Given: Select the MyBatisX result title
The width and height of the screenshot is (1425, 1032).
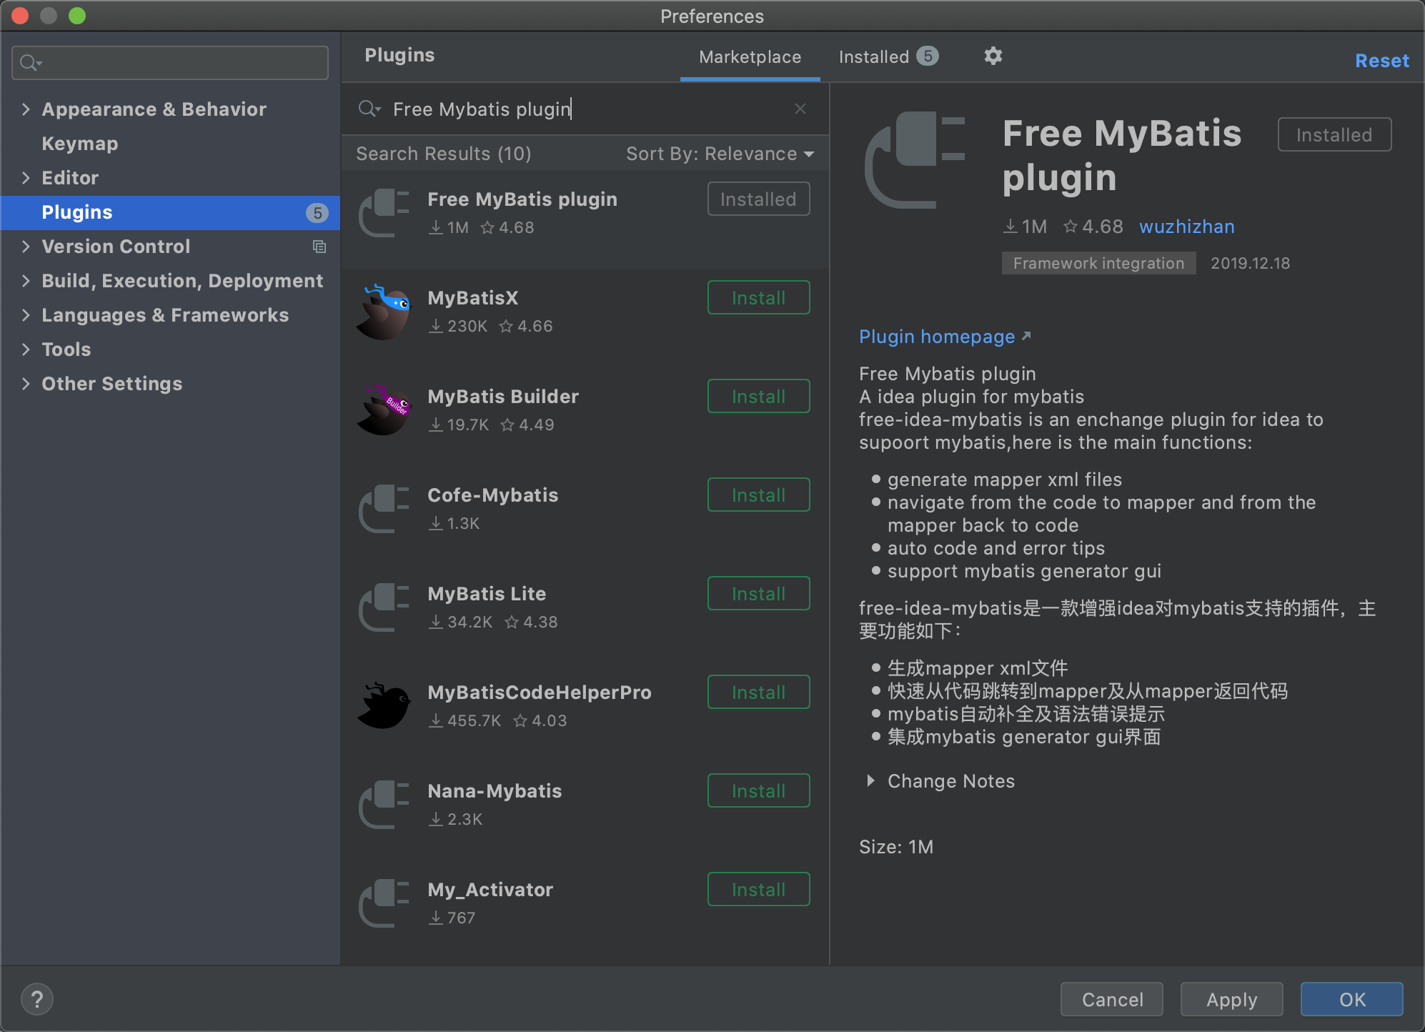Looking at the screenshot, I should tap(472, 298).
